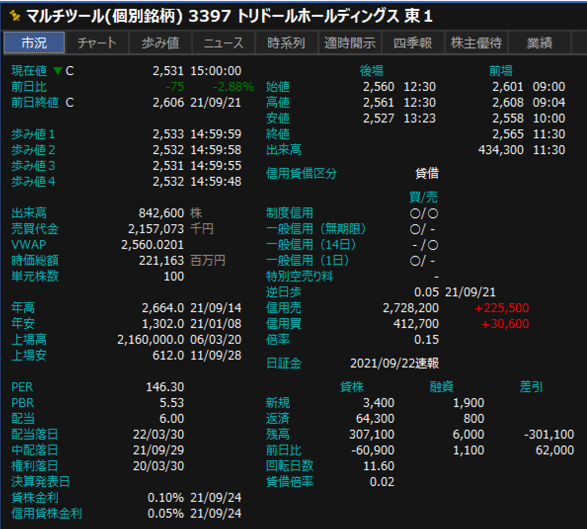This screenshot has height=529, width=587.
Task: Click the VWAP label
Action: click(x=29, y=244)
